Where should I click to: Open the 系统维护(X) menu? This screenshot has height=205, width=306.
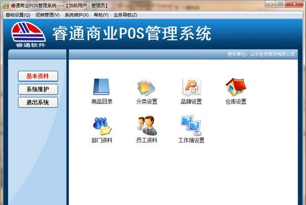76,15
